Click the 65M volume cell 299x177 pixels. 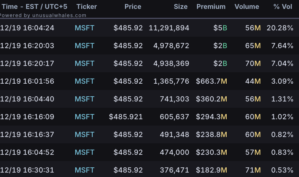253,46
